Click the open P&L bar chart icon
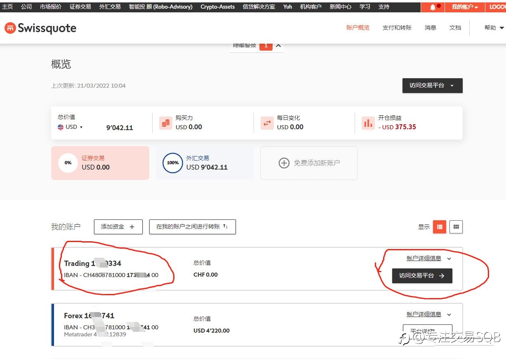Image resolution: width=506 pixels, height=359 pixels. (368, 123)
